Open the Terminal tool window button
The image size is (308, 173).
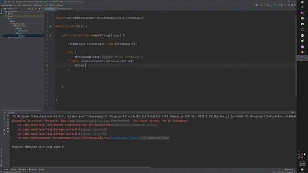pyautogui.click(x=33, y=169)
